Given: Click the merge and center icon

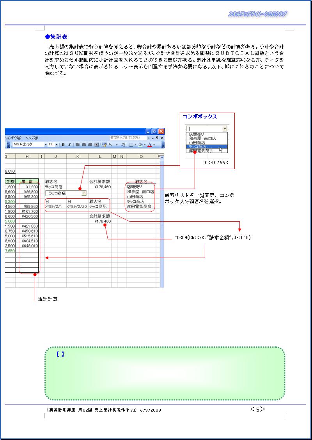Looking at the screenshot, I should tap(96, 145).
